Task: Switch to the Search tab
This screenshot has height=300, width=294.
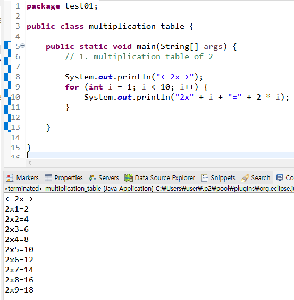Action: [x=256, y=178]
